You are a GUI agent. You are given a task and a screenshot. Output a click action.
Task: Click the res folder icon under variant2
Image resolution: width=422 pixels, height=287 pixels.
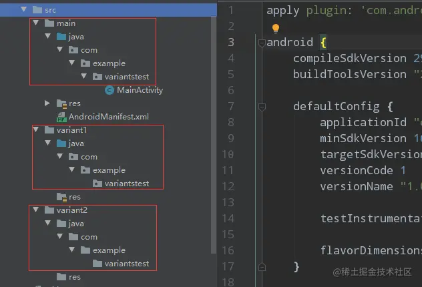61,277
